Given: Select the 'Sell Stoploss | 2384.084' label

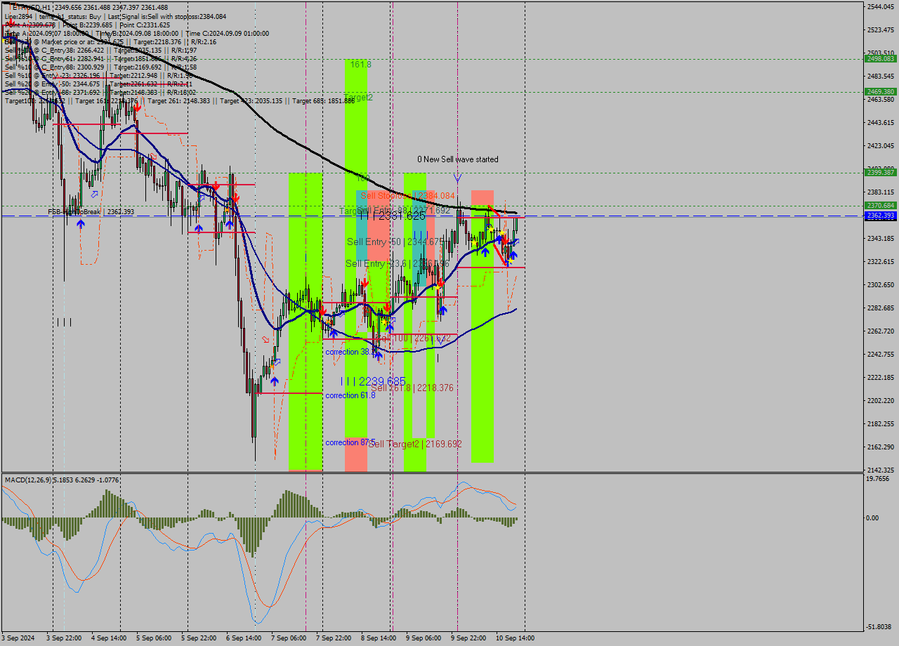Looking at the screenshot, I should click(x=408, y=196).
